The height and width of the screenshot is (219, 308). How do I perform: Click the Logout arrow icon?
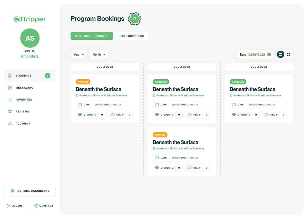click(8, 206)
